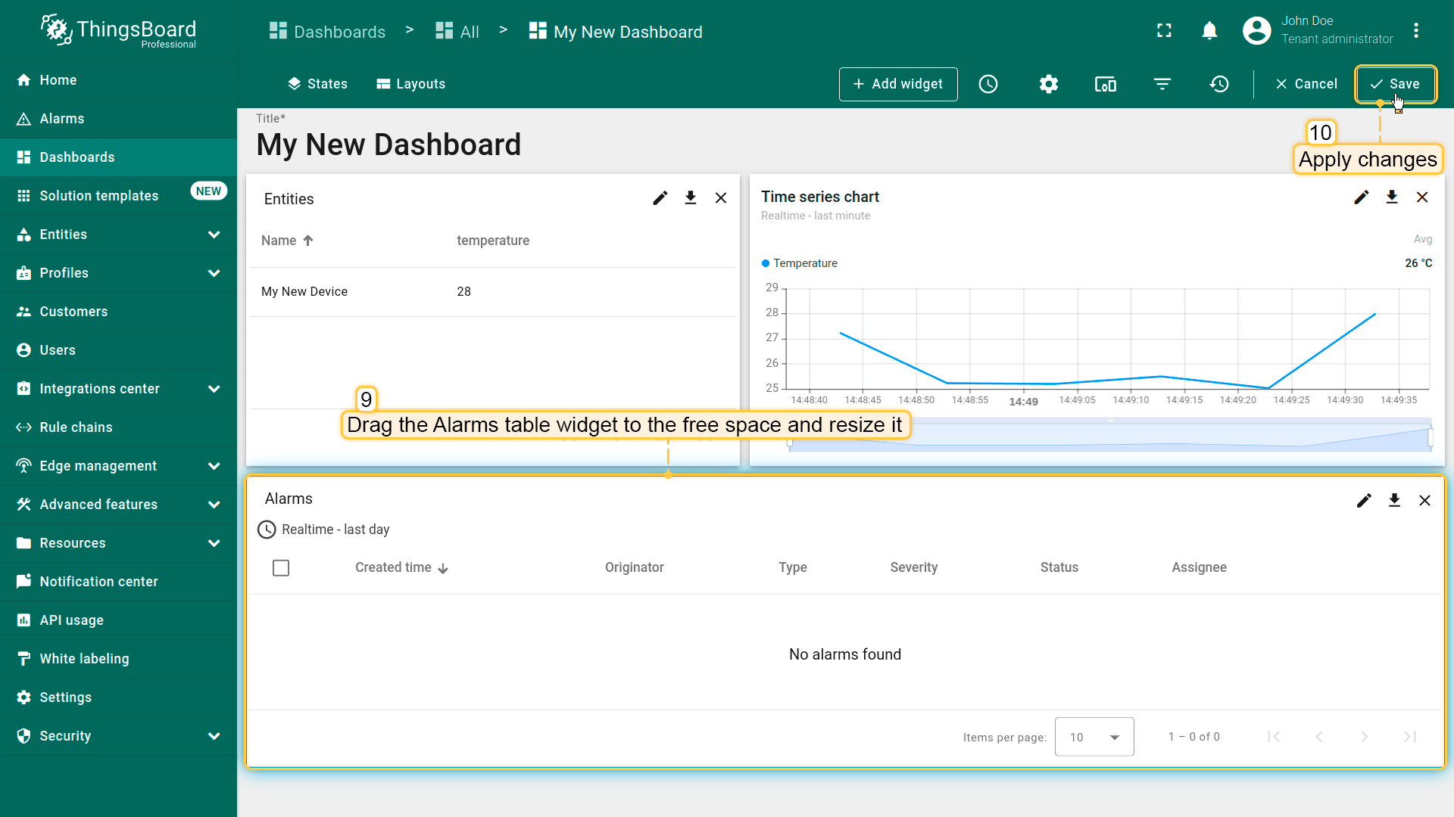1454x817 pixels.
Task: Go to previous page in Alarms table
Action: (1319, 737)
